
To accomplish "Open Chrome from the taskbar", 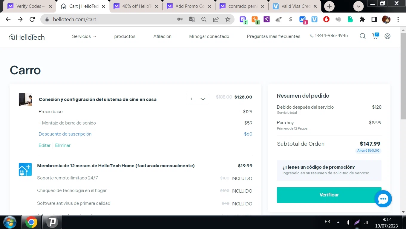I will [x=31, y=222].
